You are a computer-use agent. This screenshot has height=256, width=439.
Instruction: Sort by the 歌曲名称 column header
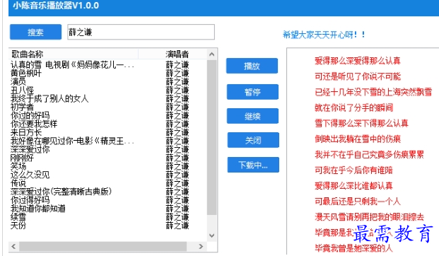coord(74,54)
